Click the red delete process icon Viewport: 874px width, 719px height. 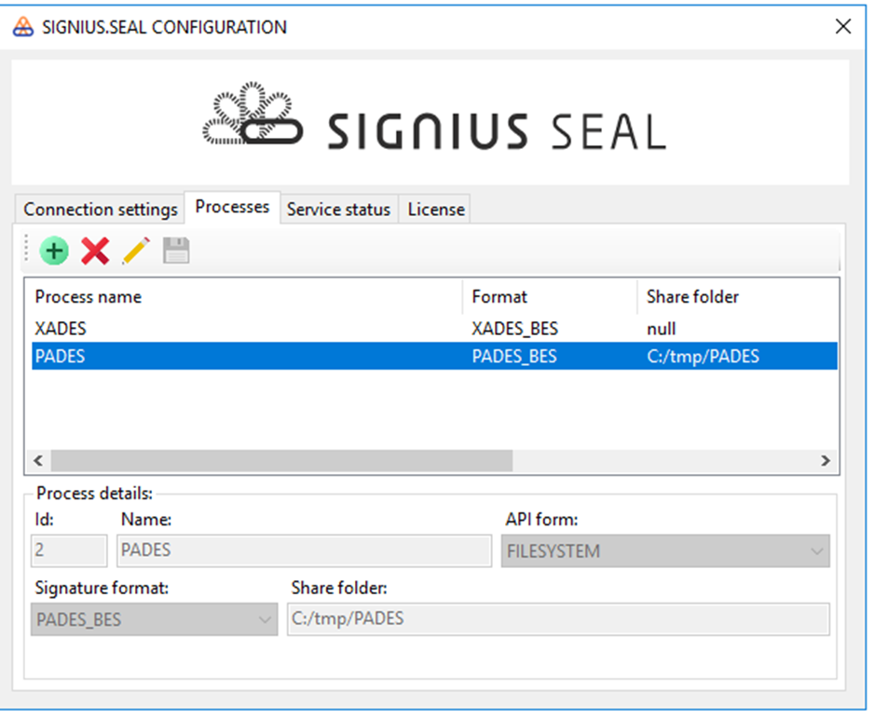point(94,251)
